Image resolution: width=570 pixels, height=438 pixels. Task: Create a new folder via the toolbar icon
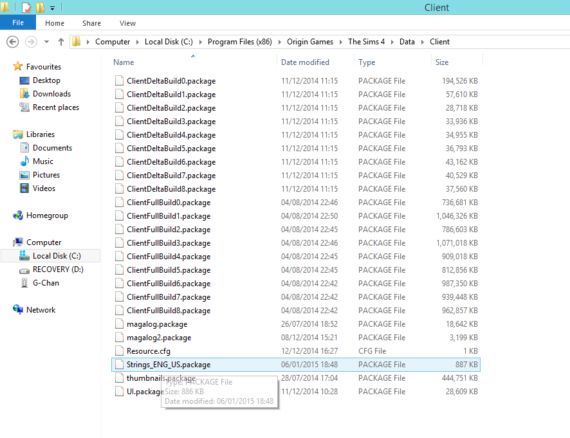tap(41, 8)
